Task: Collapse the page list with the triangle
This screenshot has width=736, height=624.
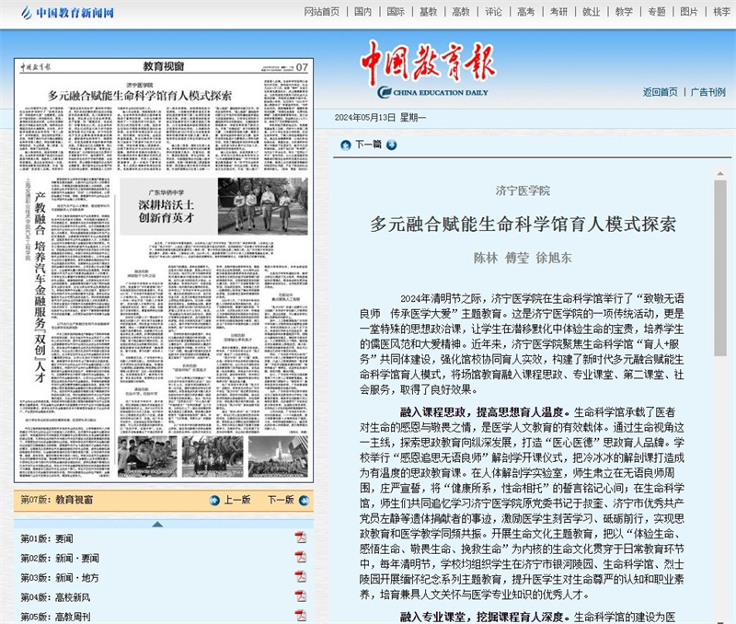Action: 157,524
